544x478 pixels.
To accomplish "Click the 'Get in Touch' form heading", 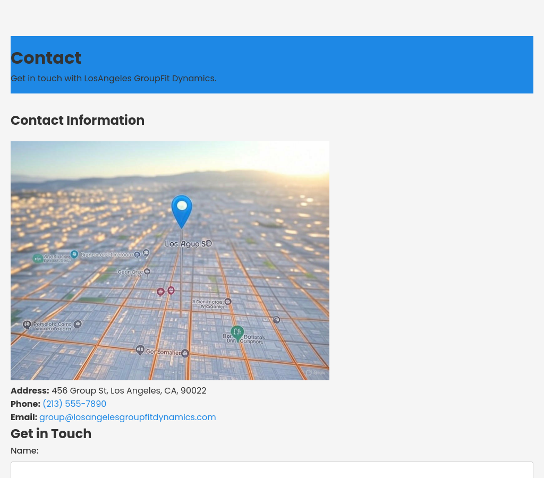I will point(51,434).
